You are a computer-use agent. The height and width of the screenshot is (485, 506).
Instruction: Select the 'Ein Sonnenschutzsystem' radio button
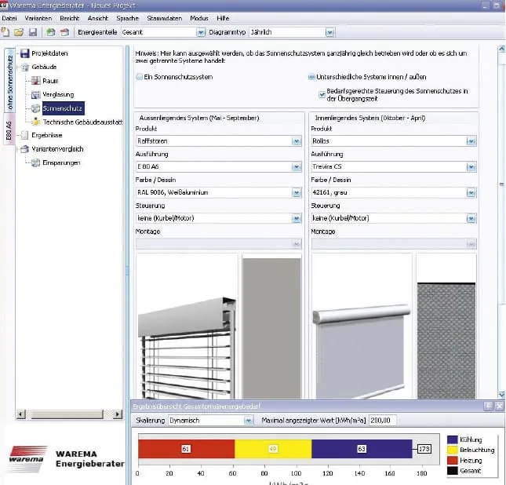(138, 77)
